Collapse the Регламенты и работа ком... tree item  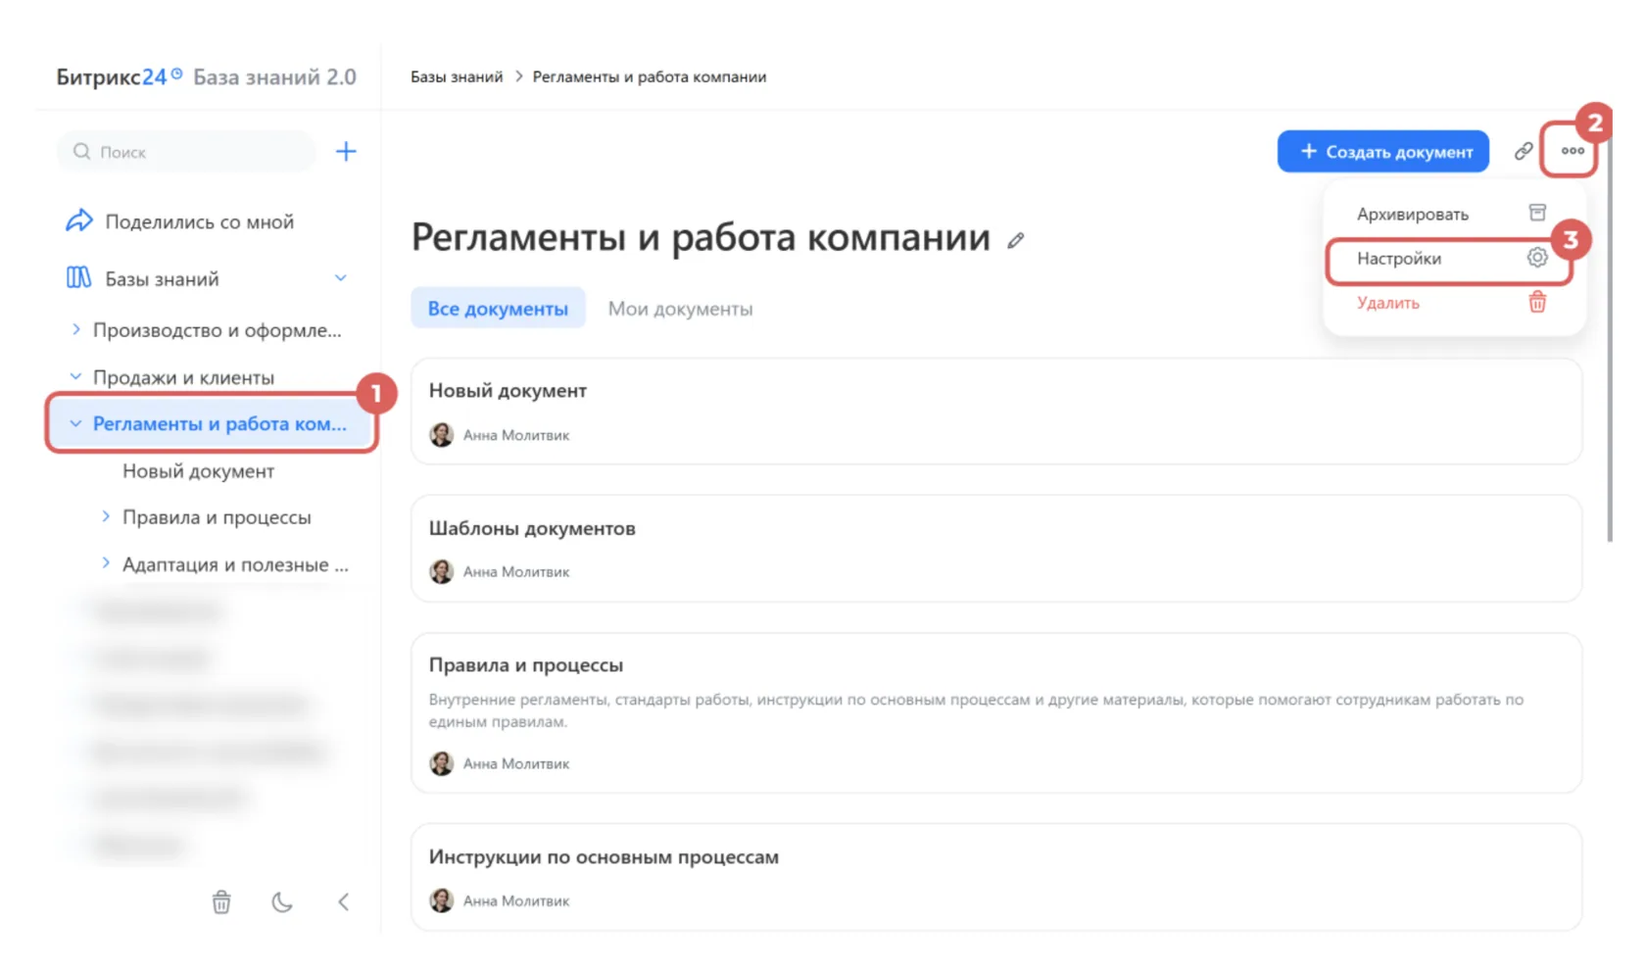(75, 424)
